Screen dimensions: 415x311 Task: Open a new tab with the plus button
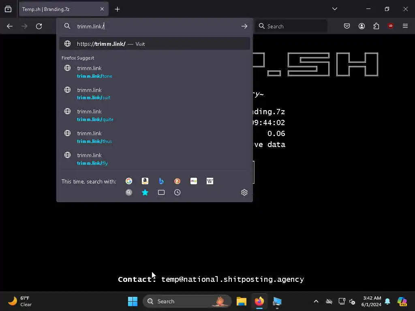117,9
